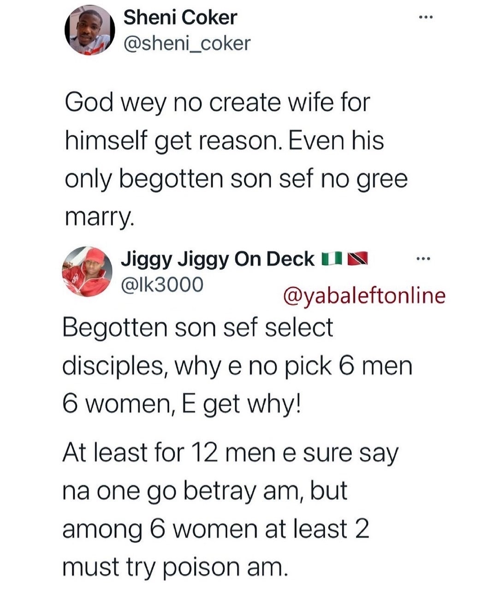Image resolution: width=498 pixels, height=603 pixels.
Task: Click the line "At least for 12 men e sure say"
Action: click(230, 453)
